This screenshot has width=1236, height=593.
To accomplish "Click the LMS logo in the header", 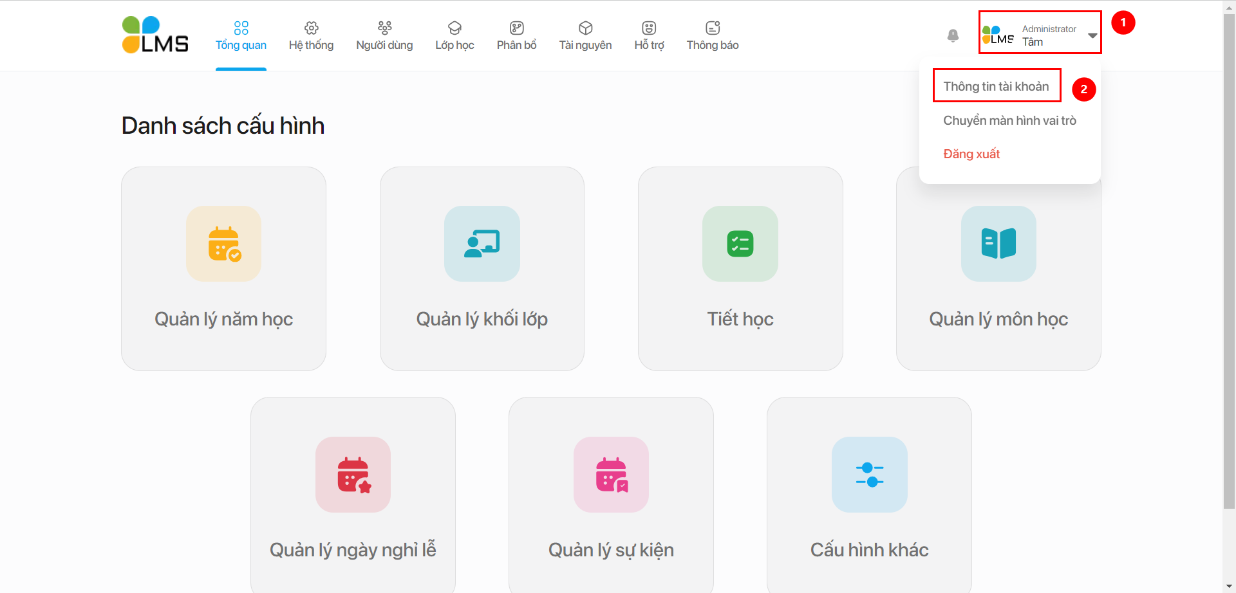I will pos(155,35).
